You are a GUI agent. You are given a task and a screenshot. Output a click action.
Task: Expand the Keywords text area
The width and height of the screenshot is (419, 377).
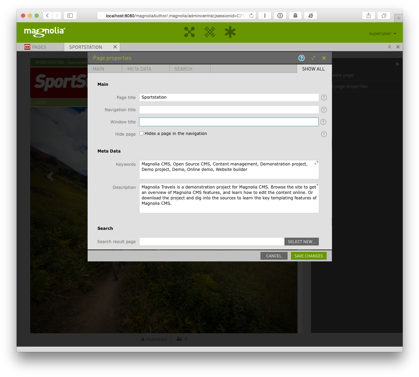316,163
